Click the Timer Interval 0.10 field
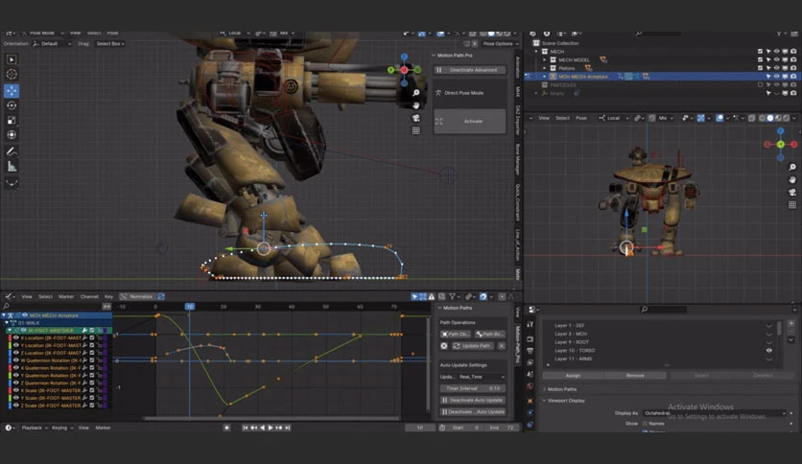Image resolution: width=802 pixels, height=464 pixels. click(473, 388)
